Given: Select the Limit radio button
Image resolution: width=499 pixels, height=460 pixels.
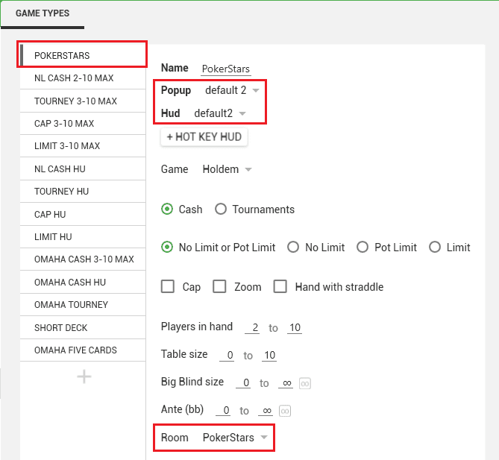Looking at the screenshot, I should (435, 248).
